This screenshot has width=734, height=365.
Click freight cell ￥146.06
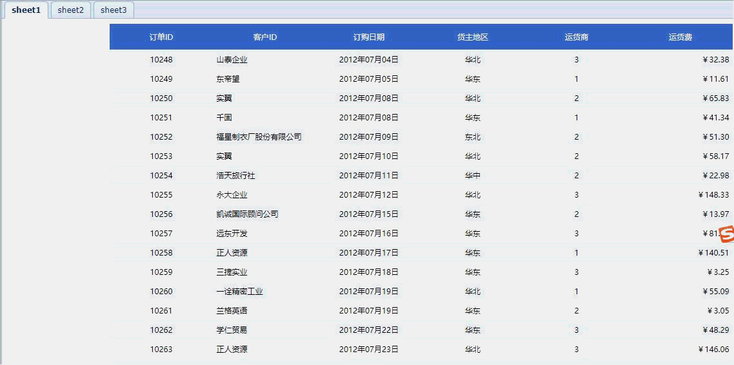pyautogui.click(x=713, y=349)
